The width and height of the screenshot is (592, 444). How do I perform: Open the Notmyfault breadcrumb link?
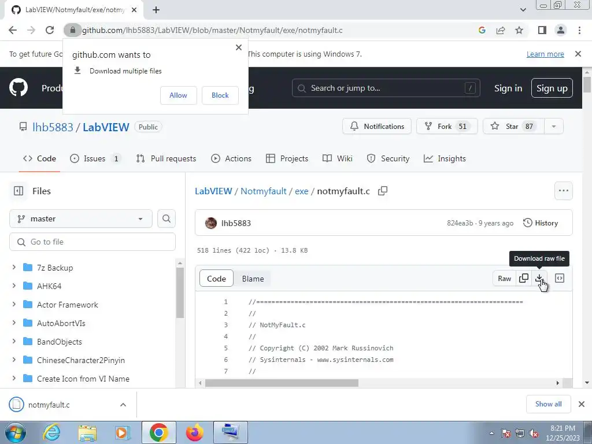pyautogui.click(x=263, y=191)
